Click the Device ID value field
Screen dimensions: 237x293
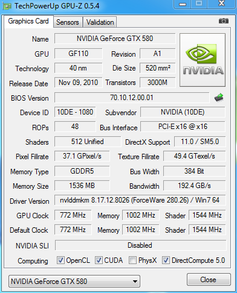pyautogui.click(x=75, y=112)
